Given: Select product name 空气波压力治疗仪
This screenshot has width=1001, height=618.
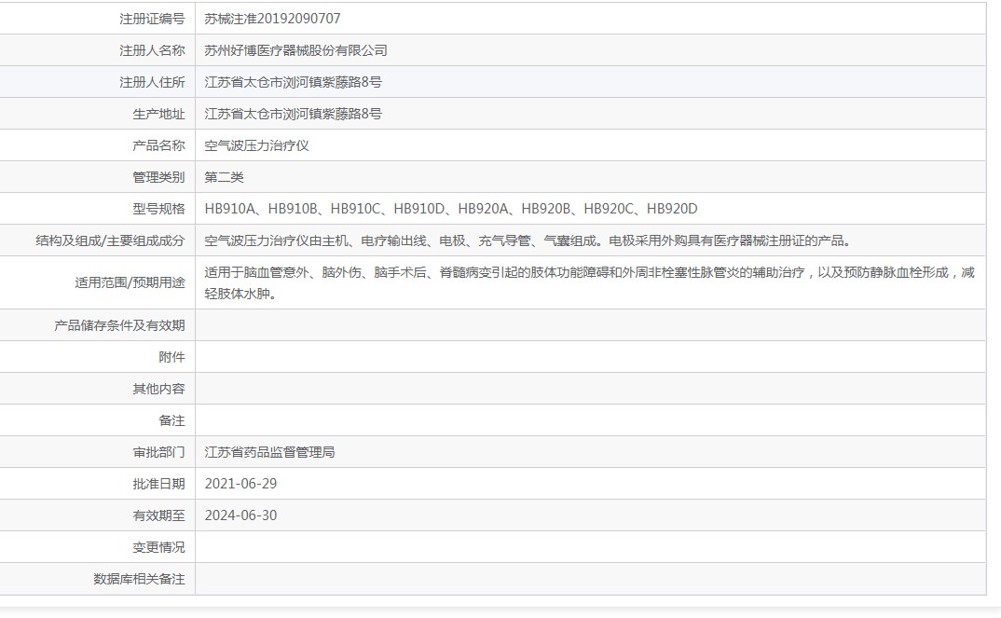Looking at the screenshot, I should [256, 145].
